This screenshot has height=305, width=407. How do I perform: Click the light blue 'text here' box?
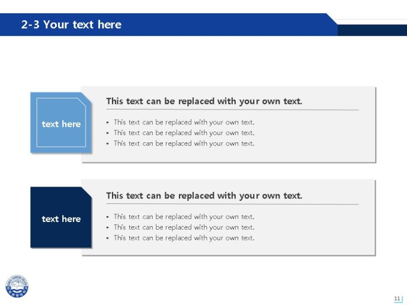(61, 123)
